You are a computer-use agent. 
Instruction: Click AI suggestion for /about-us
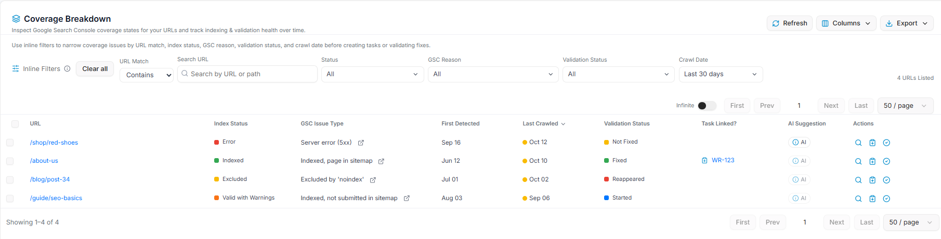[800, 161]
